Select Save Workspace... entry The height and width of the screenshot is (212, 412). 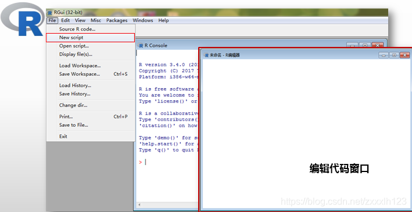click(91, 74)
